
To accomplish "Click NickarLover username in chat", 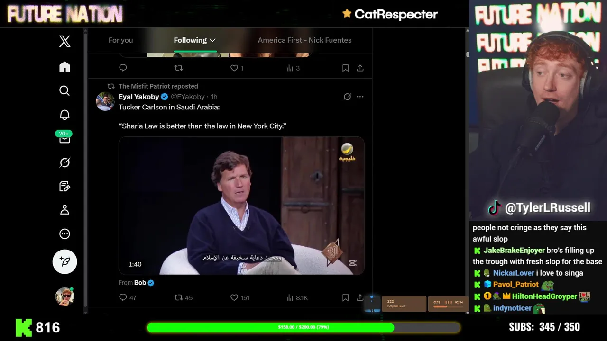I will pyautogui.click(x=514, y=273).
